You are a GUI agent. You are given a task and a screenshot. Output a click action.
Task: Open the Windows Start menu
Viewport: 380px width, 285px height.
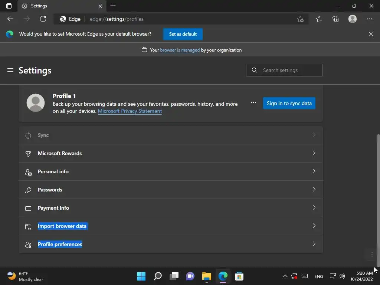point(141,276)
